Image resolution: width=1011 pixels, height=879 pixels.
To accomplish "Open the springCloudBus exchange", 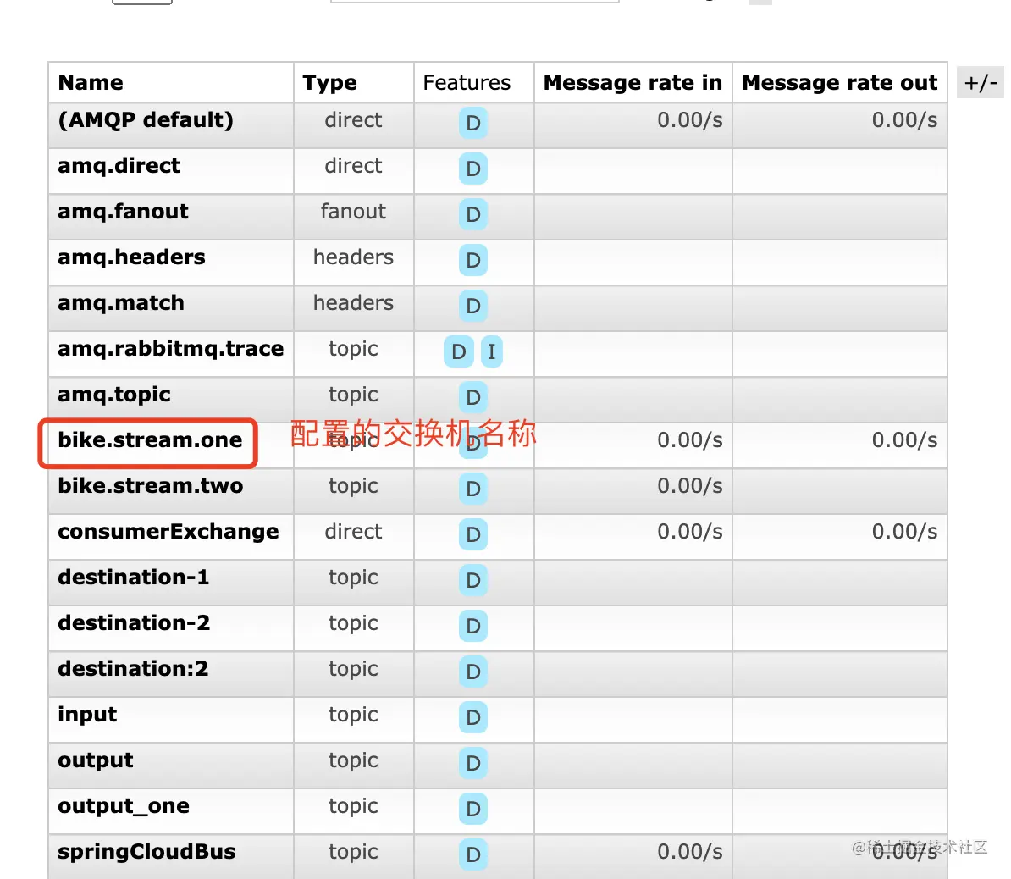I will [146, 852].
